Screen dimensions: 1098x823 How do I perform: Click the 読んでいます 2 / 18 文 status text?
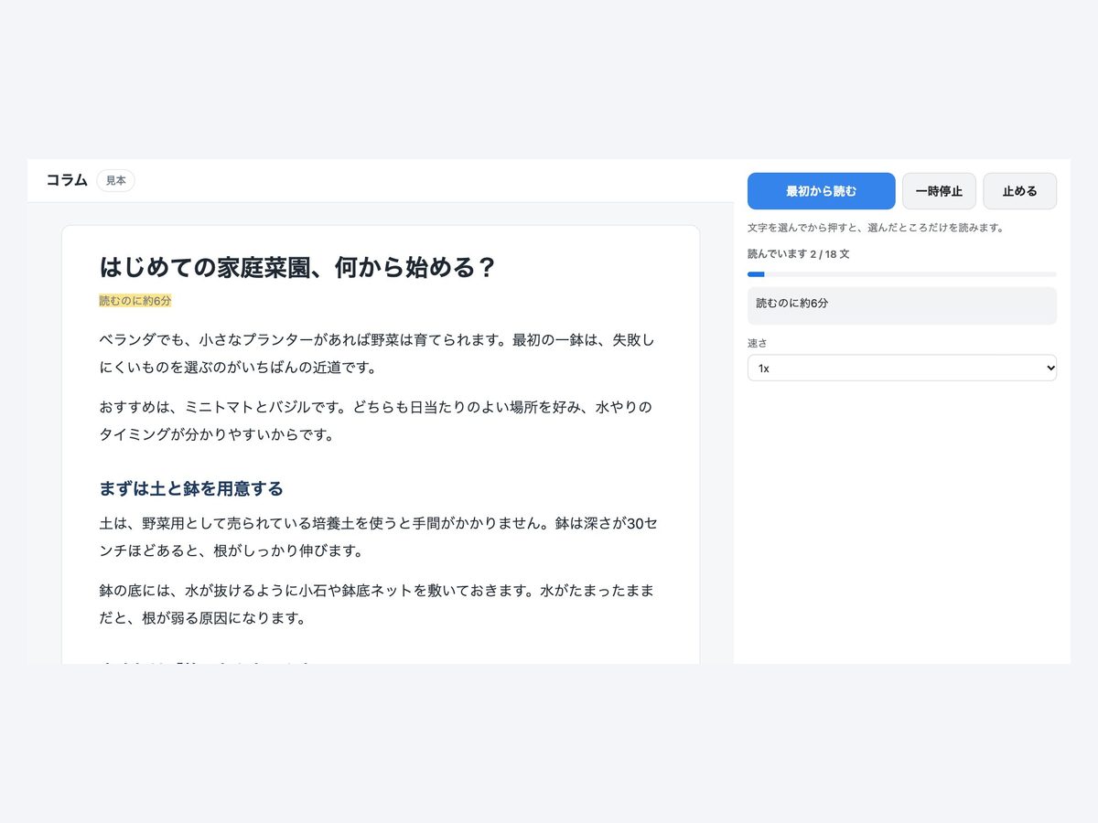point(798,254)
